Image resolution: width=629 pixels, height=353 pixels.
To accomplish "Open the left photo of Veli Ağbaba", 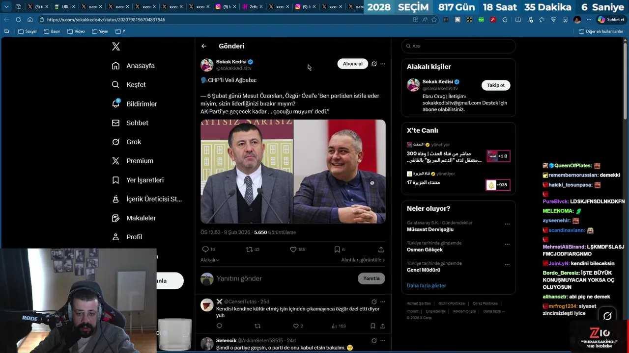I will coord(247,172).
